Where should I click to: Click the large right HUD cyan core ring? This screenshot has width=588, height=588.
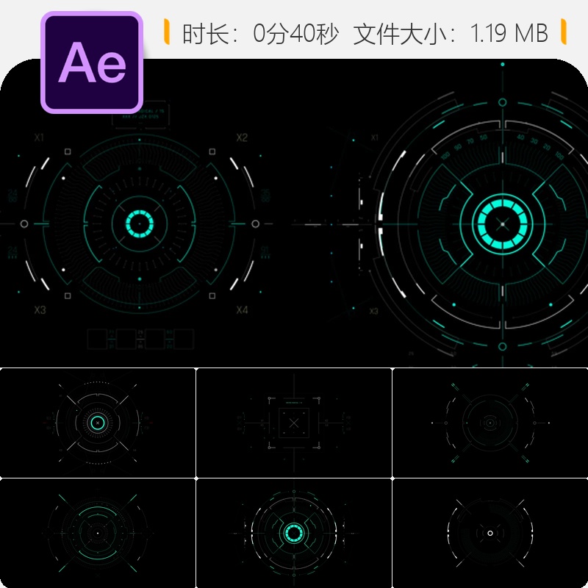(x=503, y=224)
